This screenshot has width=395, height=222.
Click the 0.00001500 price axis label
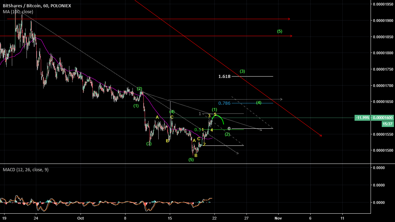(x=383, y=150)
